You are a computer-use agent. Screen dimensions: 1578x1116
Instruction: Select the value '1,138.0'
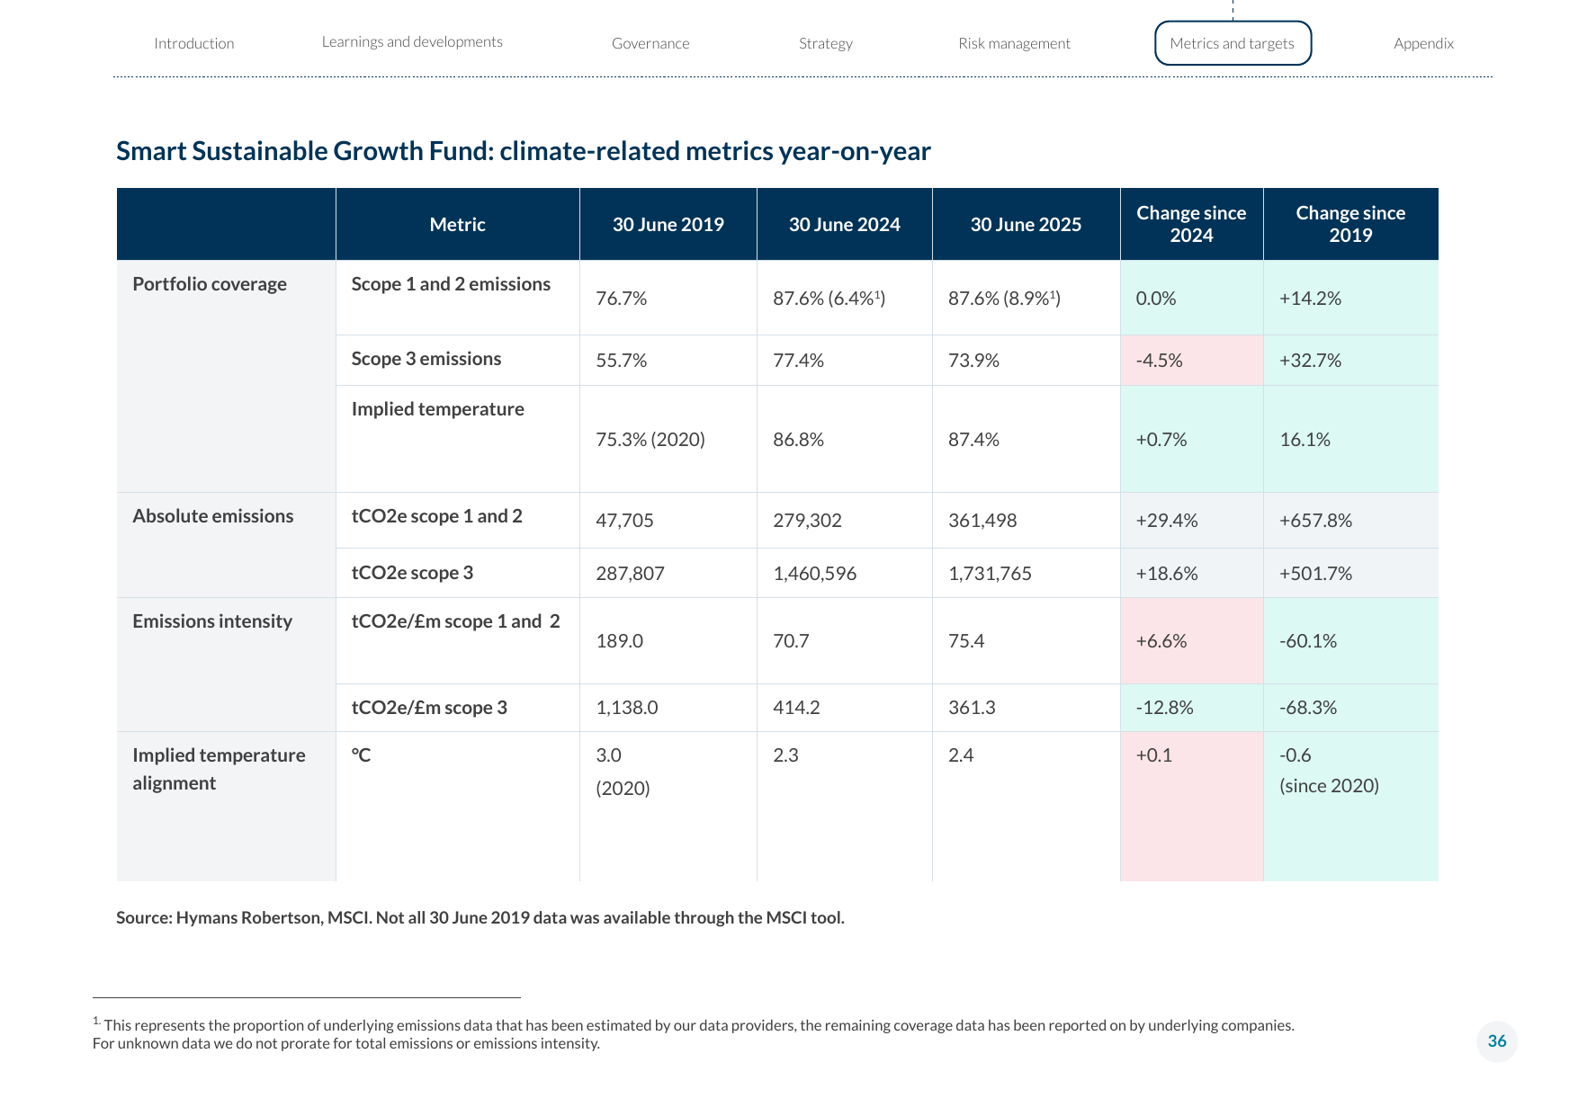pos(627,708)
